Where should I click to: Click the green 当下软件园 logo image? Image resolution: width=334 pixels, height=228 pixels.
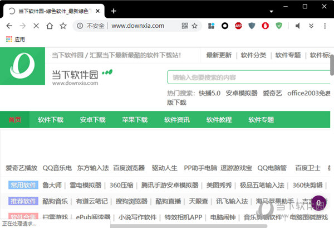(22, 66)
